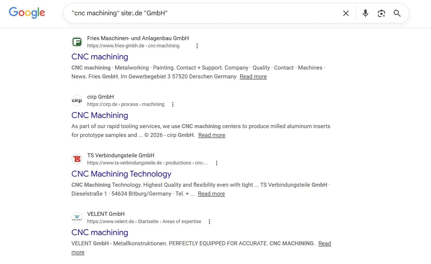The width and height of the screenshot is (431, 264).
Task: Follow "Read more" in the cirp snippet
Action: pos(211,135)
